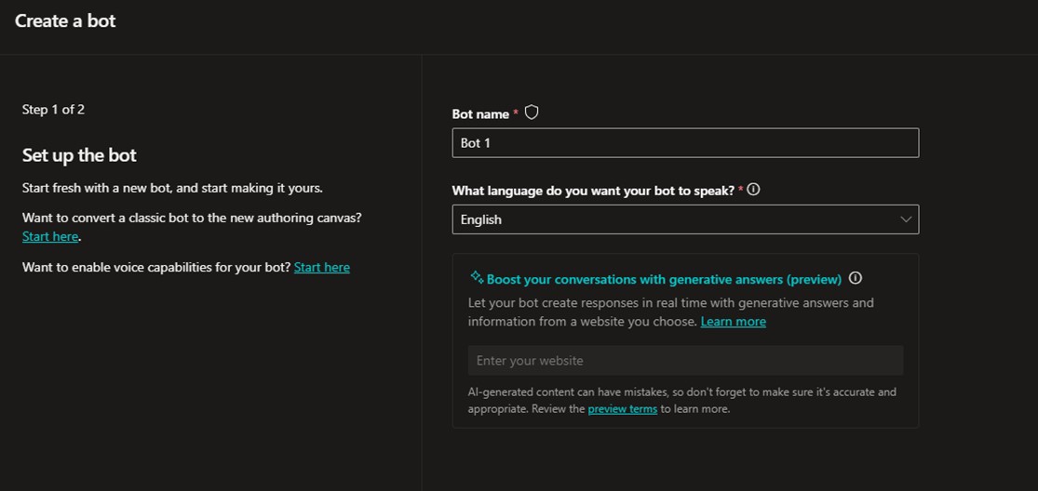Follow Start here link for voice capabilities
Image resolution: width=1038 pixels, height=491 pixels.
coord(321,268)
